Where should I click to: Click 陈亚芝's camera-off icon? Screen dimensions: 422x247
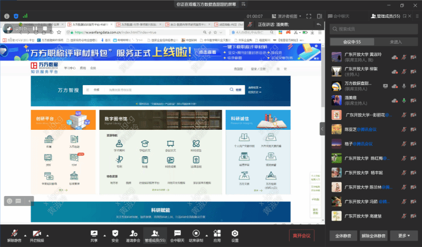[x=414, y=129]
